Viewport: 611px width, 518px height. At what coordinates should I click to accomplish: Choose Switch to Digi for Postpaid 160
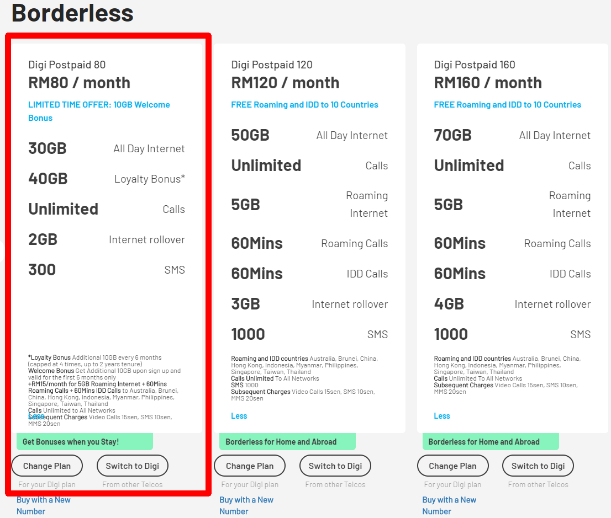coord(538,466)
